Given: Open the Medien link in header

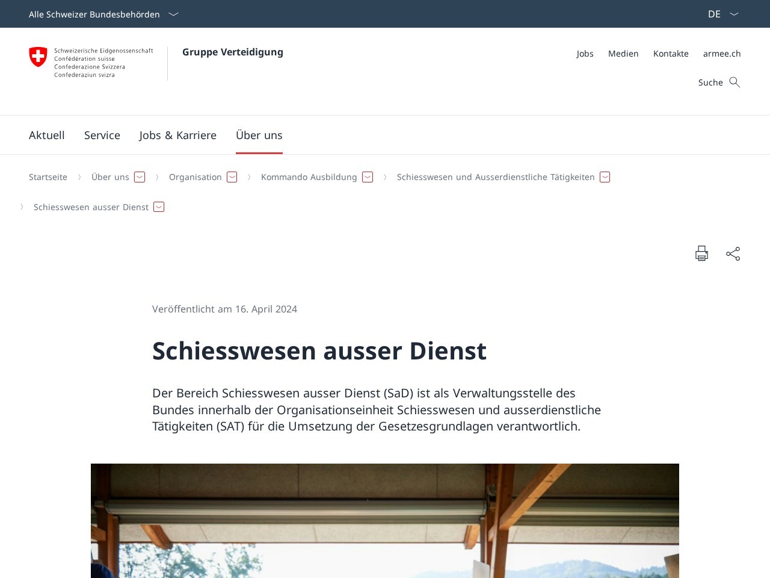Looking at the screenshot, I should pos(623,54).
